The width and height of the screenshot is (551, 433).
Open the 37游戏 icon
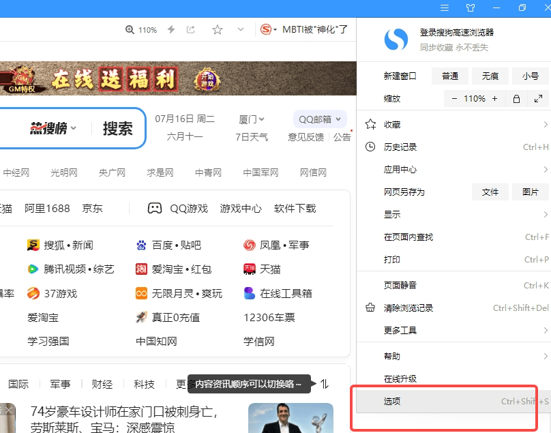33,293
